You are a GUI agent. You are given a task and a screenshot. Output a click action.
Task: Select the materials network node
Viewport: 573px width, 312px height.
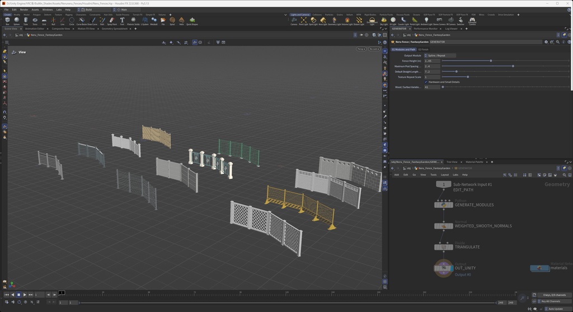click(540, 268)
